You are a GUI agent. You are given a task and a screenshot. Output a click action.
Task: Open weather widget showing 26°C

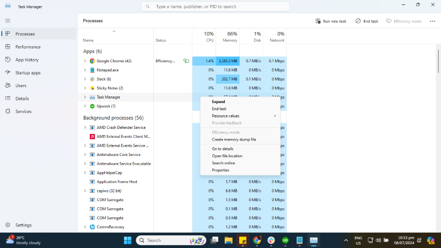24,240
